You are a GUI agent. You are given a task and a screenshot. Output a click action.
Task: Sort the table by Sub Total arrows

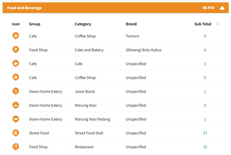coord(217,24)
